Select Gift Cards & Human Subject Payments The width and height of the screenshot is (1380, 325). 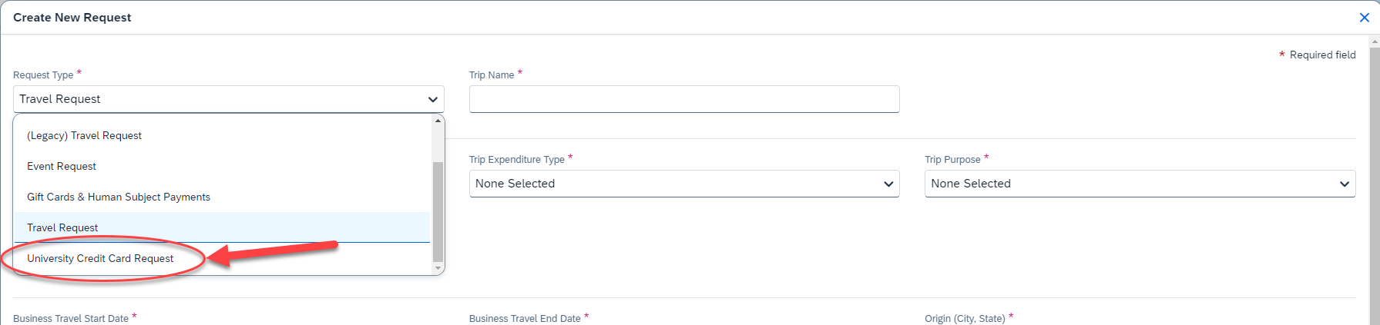pos(119,197)
